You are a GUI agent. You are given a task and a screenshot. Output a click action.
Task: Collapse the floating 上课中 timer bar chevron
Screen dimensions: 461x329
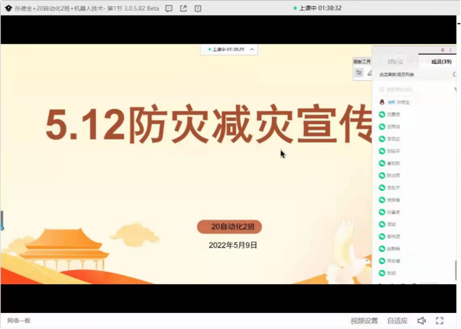pyautogui.click(x=252, y=50)
